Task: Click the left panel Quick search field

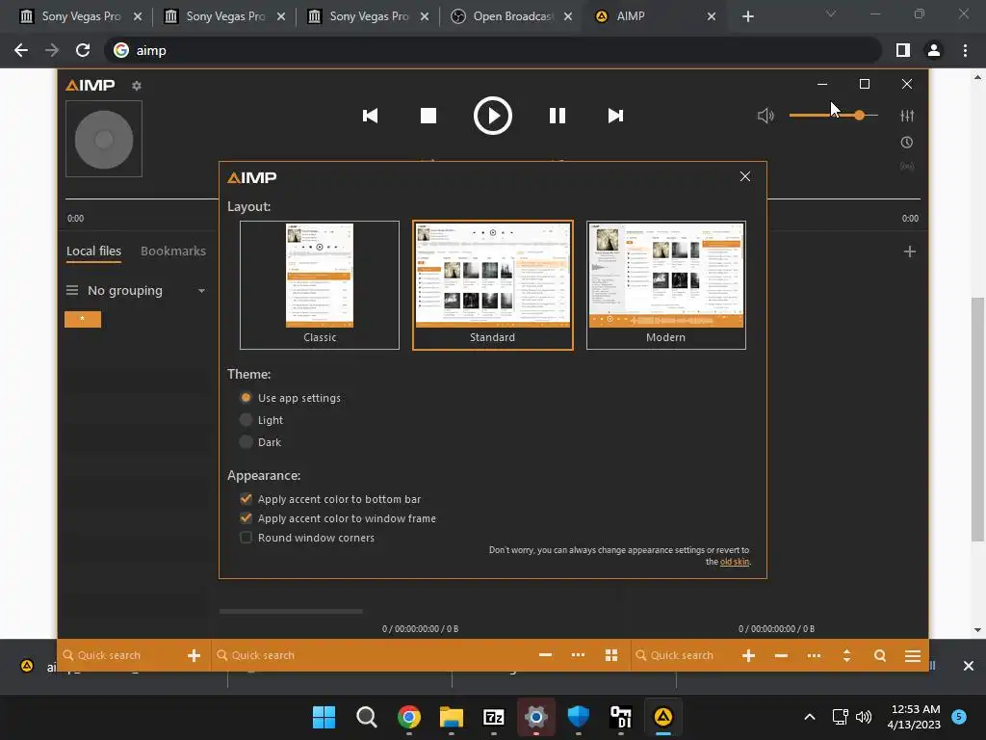Action: pyautogui.click(x=119, y=655)
